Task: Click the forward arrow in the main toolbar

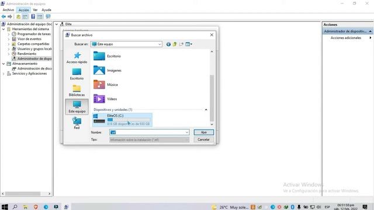Action: click(x=10, y=16)
